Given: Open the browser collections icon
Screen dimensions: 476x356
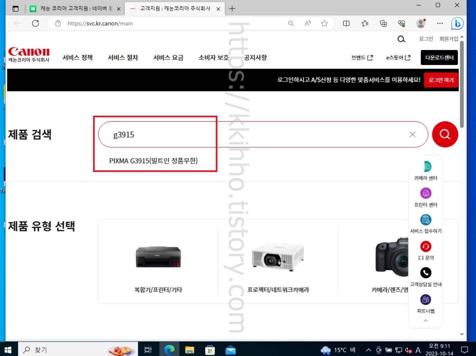Looking at the screenshot, I should pos(383,23).
